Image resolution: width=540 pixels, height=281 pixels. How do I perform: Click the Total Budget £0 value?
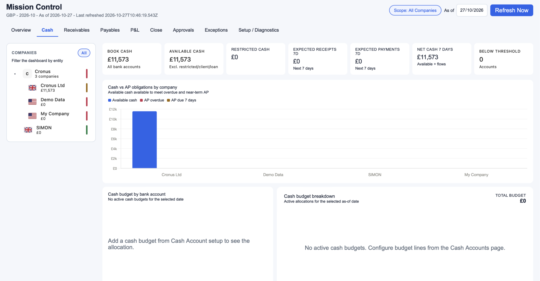[x=523, y=201]
